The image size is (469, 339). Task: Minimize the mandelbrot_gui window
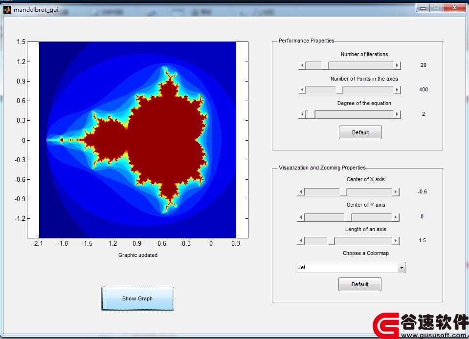(423, 7)
